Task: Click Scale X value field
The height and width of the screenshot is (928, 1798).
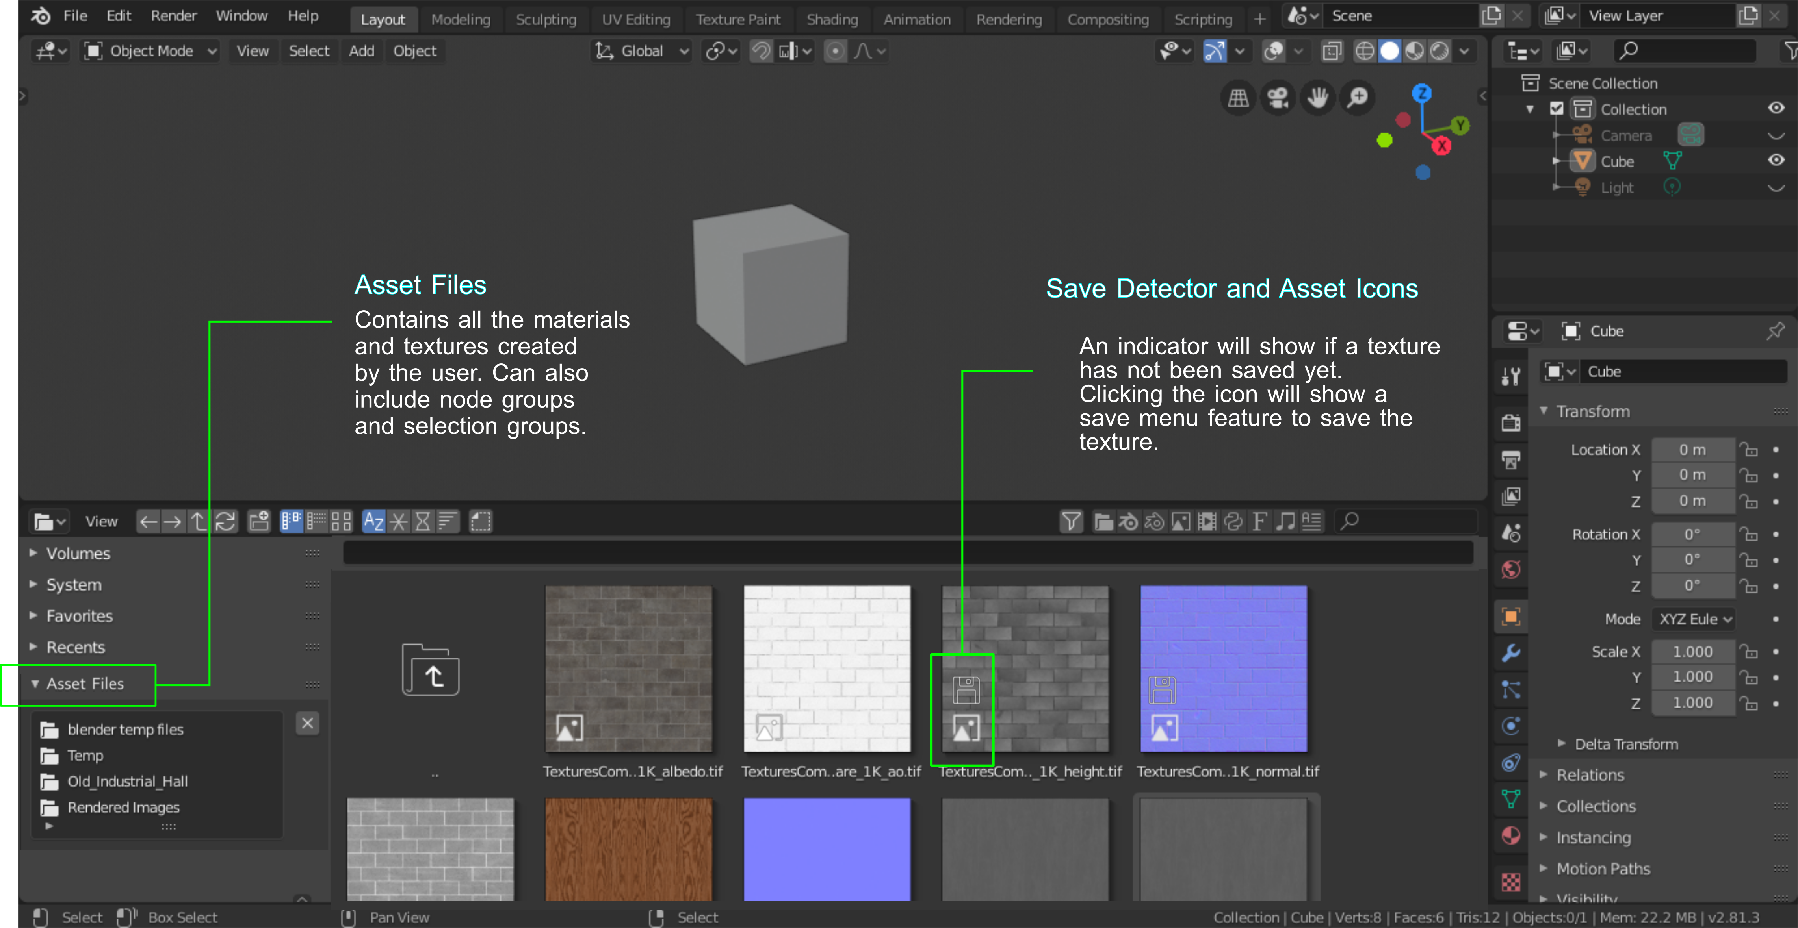Action: [1693, 652]
